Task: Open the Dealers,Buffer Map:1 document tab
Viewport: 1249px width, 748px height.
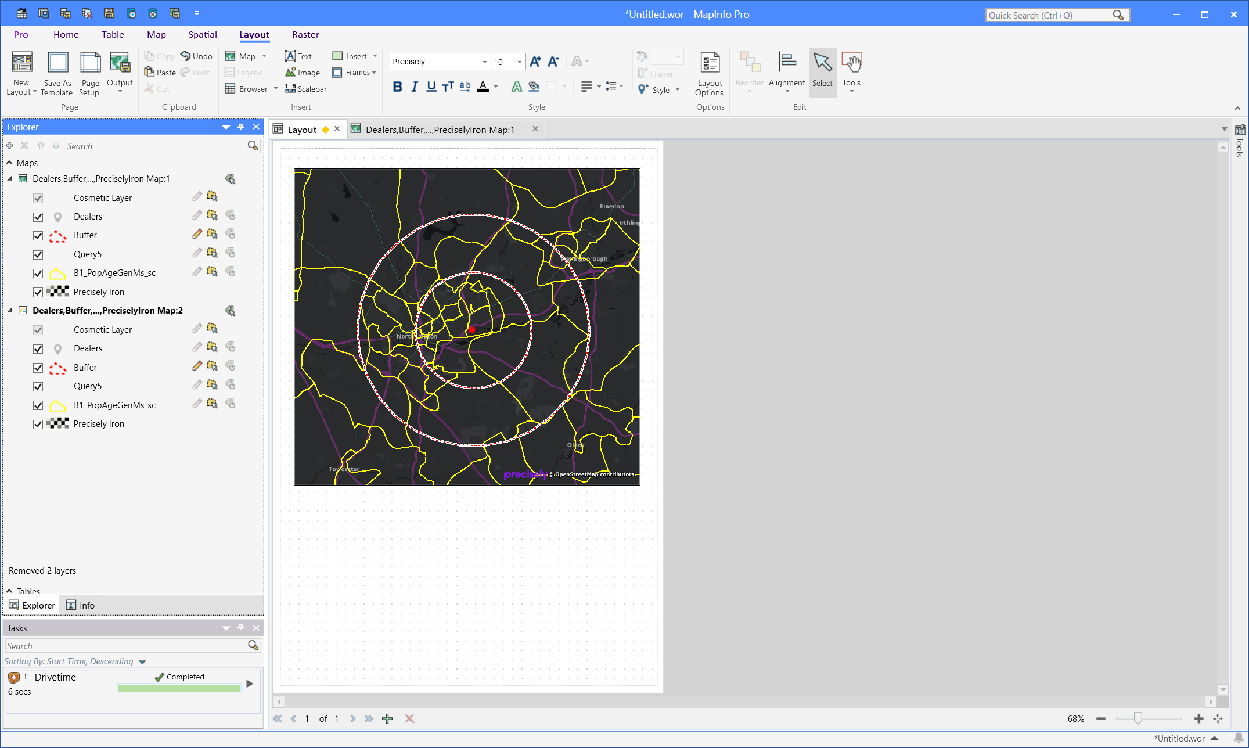Action: click(x=440, y=130)
